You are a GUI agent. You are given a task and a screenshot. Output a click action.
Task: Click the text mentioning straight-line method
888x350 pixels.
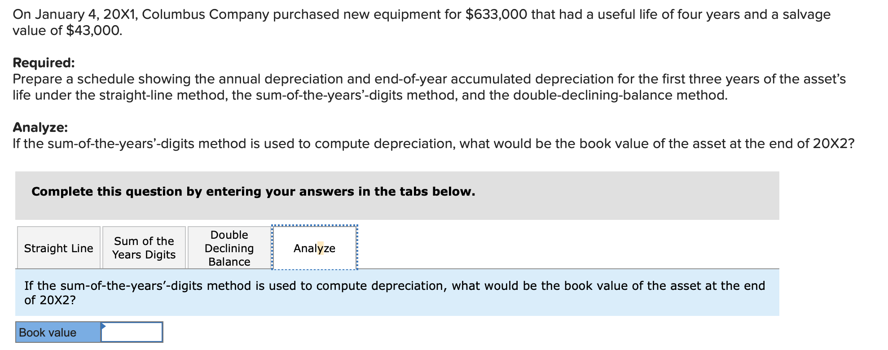(148, 95)
